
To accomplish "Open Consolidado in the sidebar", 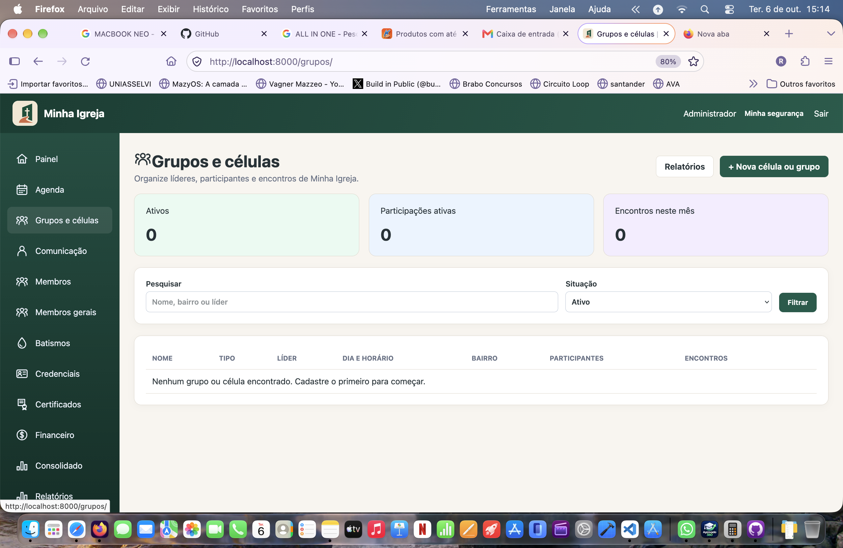I will click(x=60, y=465).
